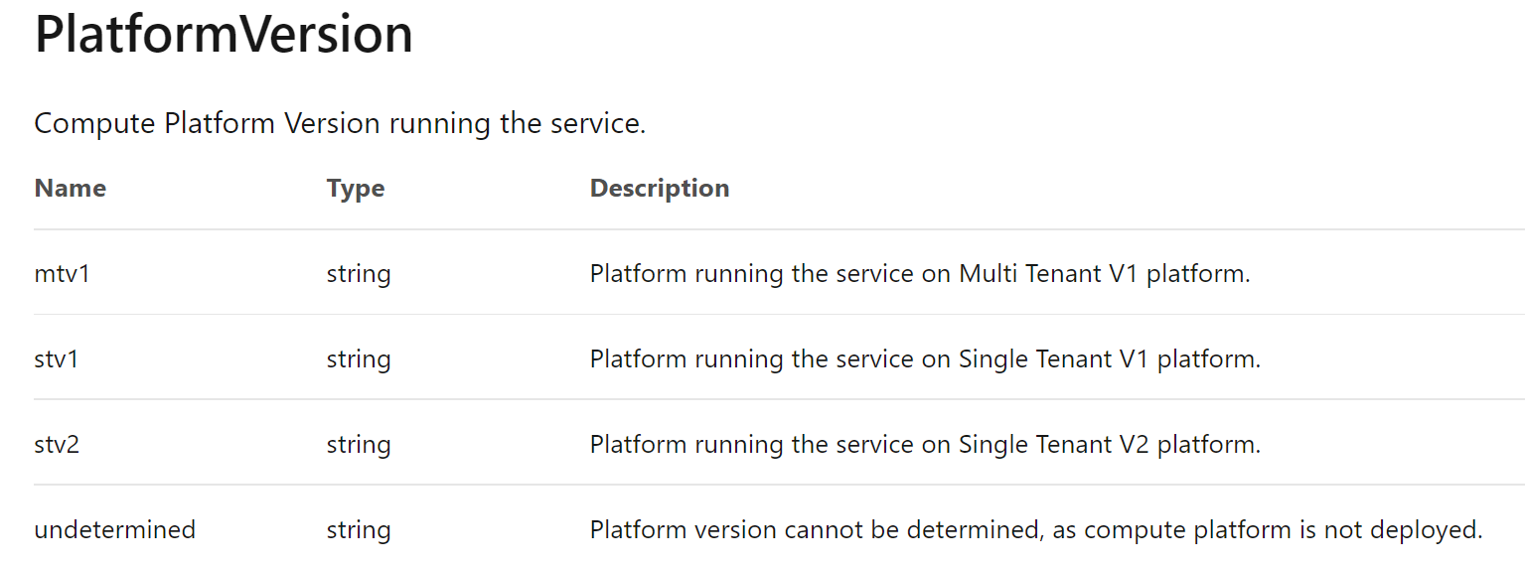Click 'Single Tenant V2' in the stv2 description
The image size is (1525, 568).
(x=1054, y=444)
